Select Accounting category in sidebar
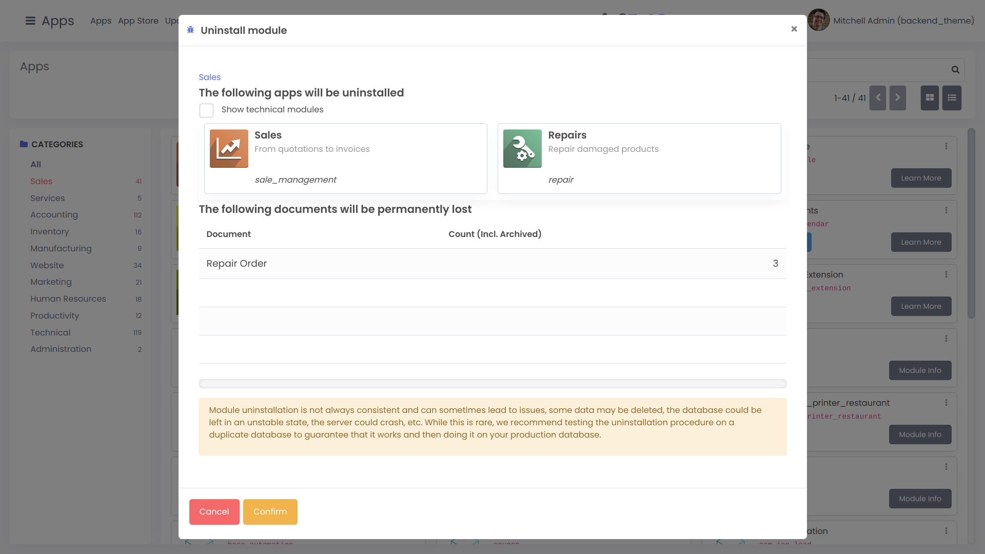The image size is (985, 554). pos(54,215)
